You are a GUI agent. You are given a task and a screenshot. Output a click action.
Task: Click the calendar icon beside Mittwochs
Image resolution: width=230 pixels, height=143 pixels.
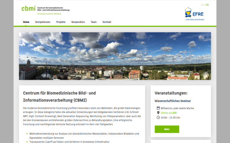pos(158,108)
